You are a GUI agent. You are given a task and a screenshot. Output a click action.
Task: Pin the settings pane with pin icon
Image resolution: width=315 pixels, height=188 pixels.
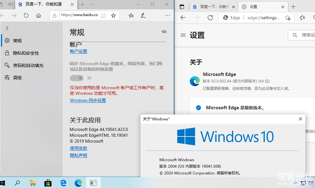click(x=164, y=31)
